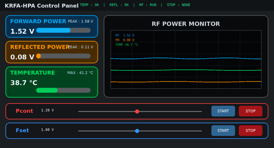This screenshot has height=148, width=274.
Task: Click the Pcont 1.20 V value
Action: coord(48,110)
